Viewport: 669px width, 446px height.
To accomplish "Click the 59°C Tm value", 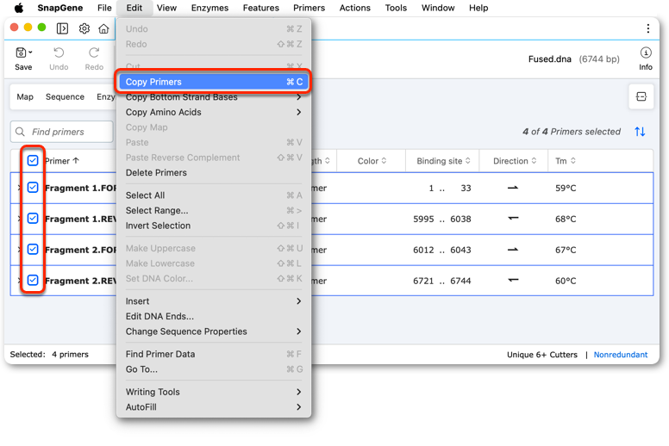I will pyautogui.click(x=566, y=188).
